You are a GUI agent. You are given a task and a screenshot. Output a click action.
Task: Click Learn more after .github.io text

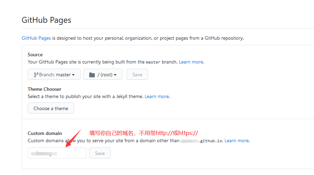point(237,141)
